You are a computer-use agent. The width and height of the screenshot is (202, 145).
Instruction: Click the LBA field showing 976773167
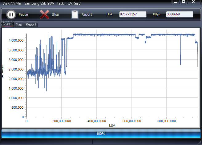coord(133,14)
